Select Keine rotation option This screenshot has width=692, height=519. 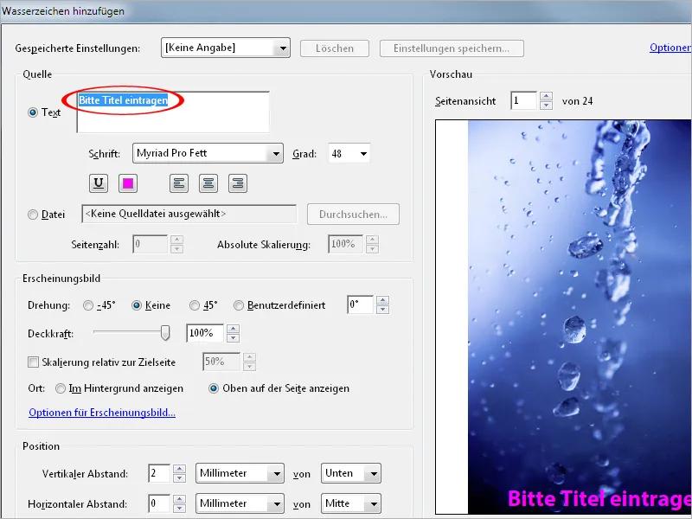coord(137,305)
